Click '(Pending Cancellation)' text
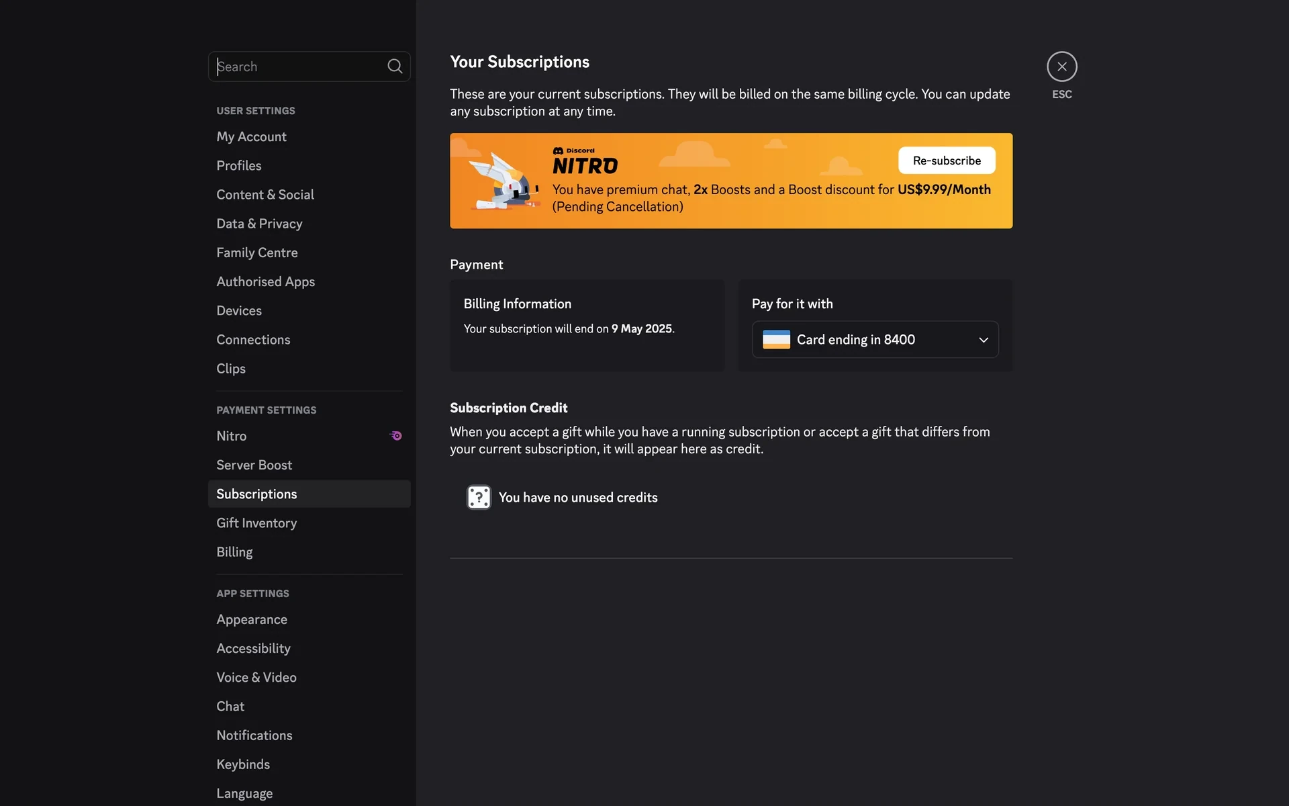 tap(618, 207)
